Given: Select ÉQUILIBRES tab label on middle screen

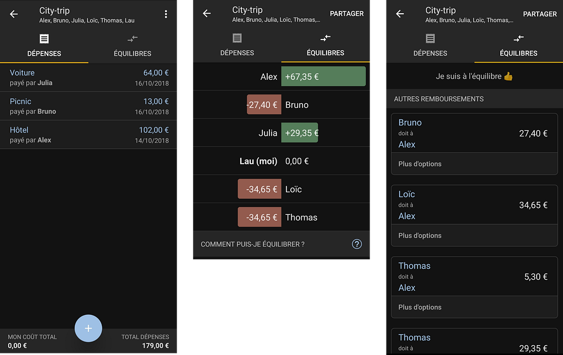Looking at the screenshot, I should 325,53.
